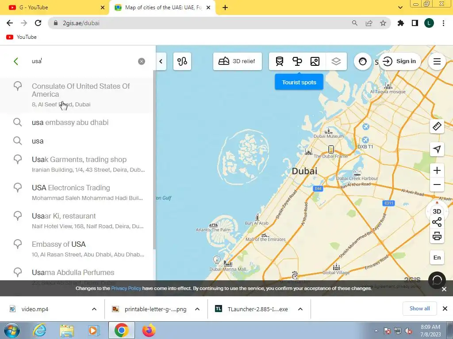Select Usaar Ki, restaurant result
The width and height of the screenshot is (453, 339).
click(x=77, y=221)
